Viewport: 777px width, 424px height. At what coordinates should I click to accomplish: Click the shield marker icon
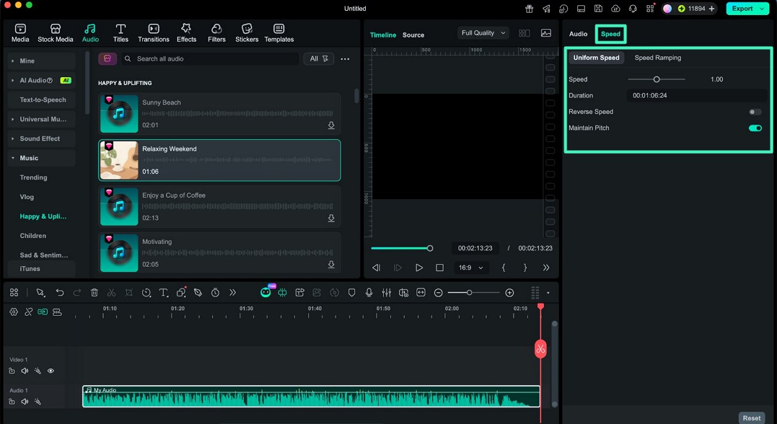352,292
